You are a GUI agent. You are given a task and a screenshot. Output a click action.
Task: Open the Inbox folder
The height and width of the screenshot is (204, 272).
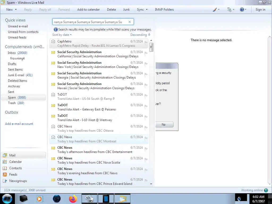point(12,53)
